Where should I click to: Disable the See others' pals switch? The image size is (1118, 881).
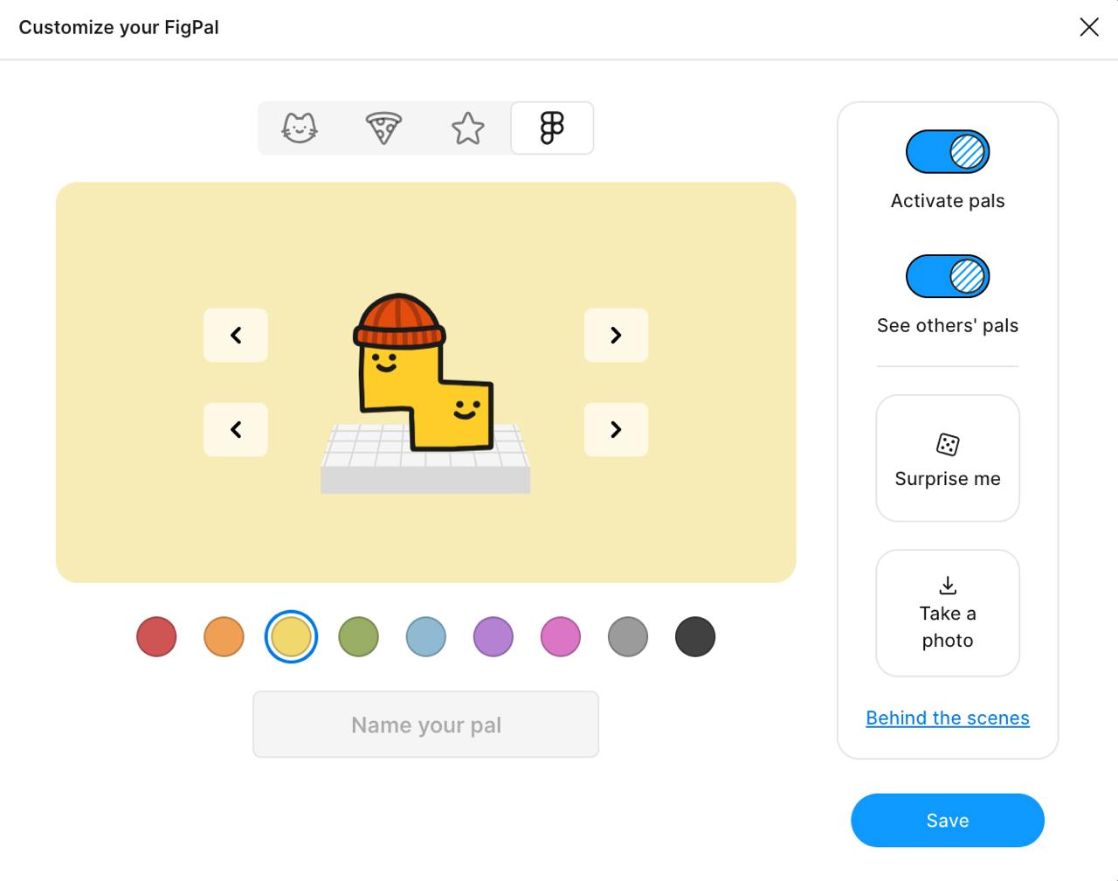coord(947,277)
